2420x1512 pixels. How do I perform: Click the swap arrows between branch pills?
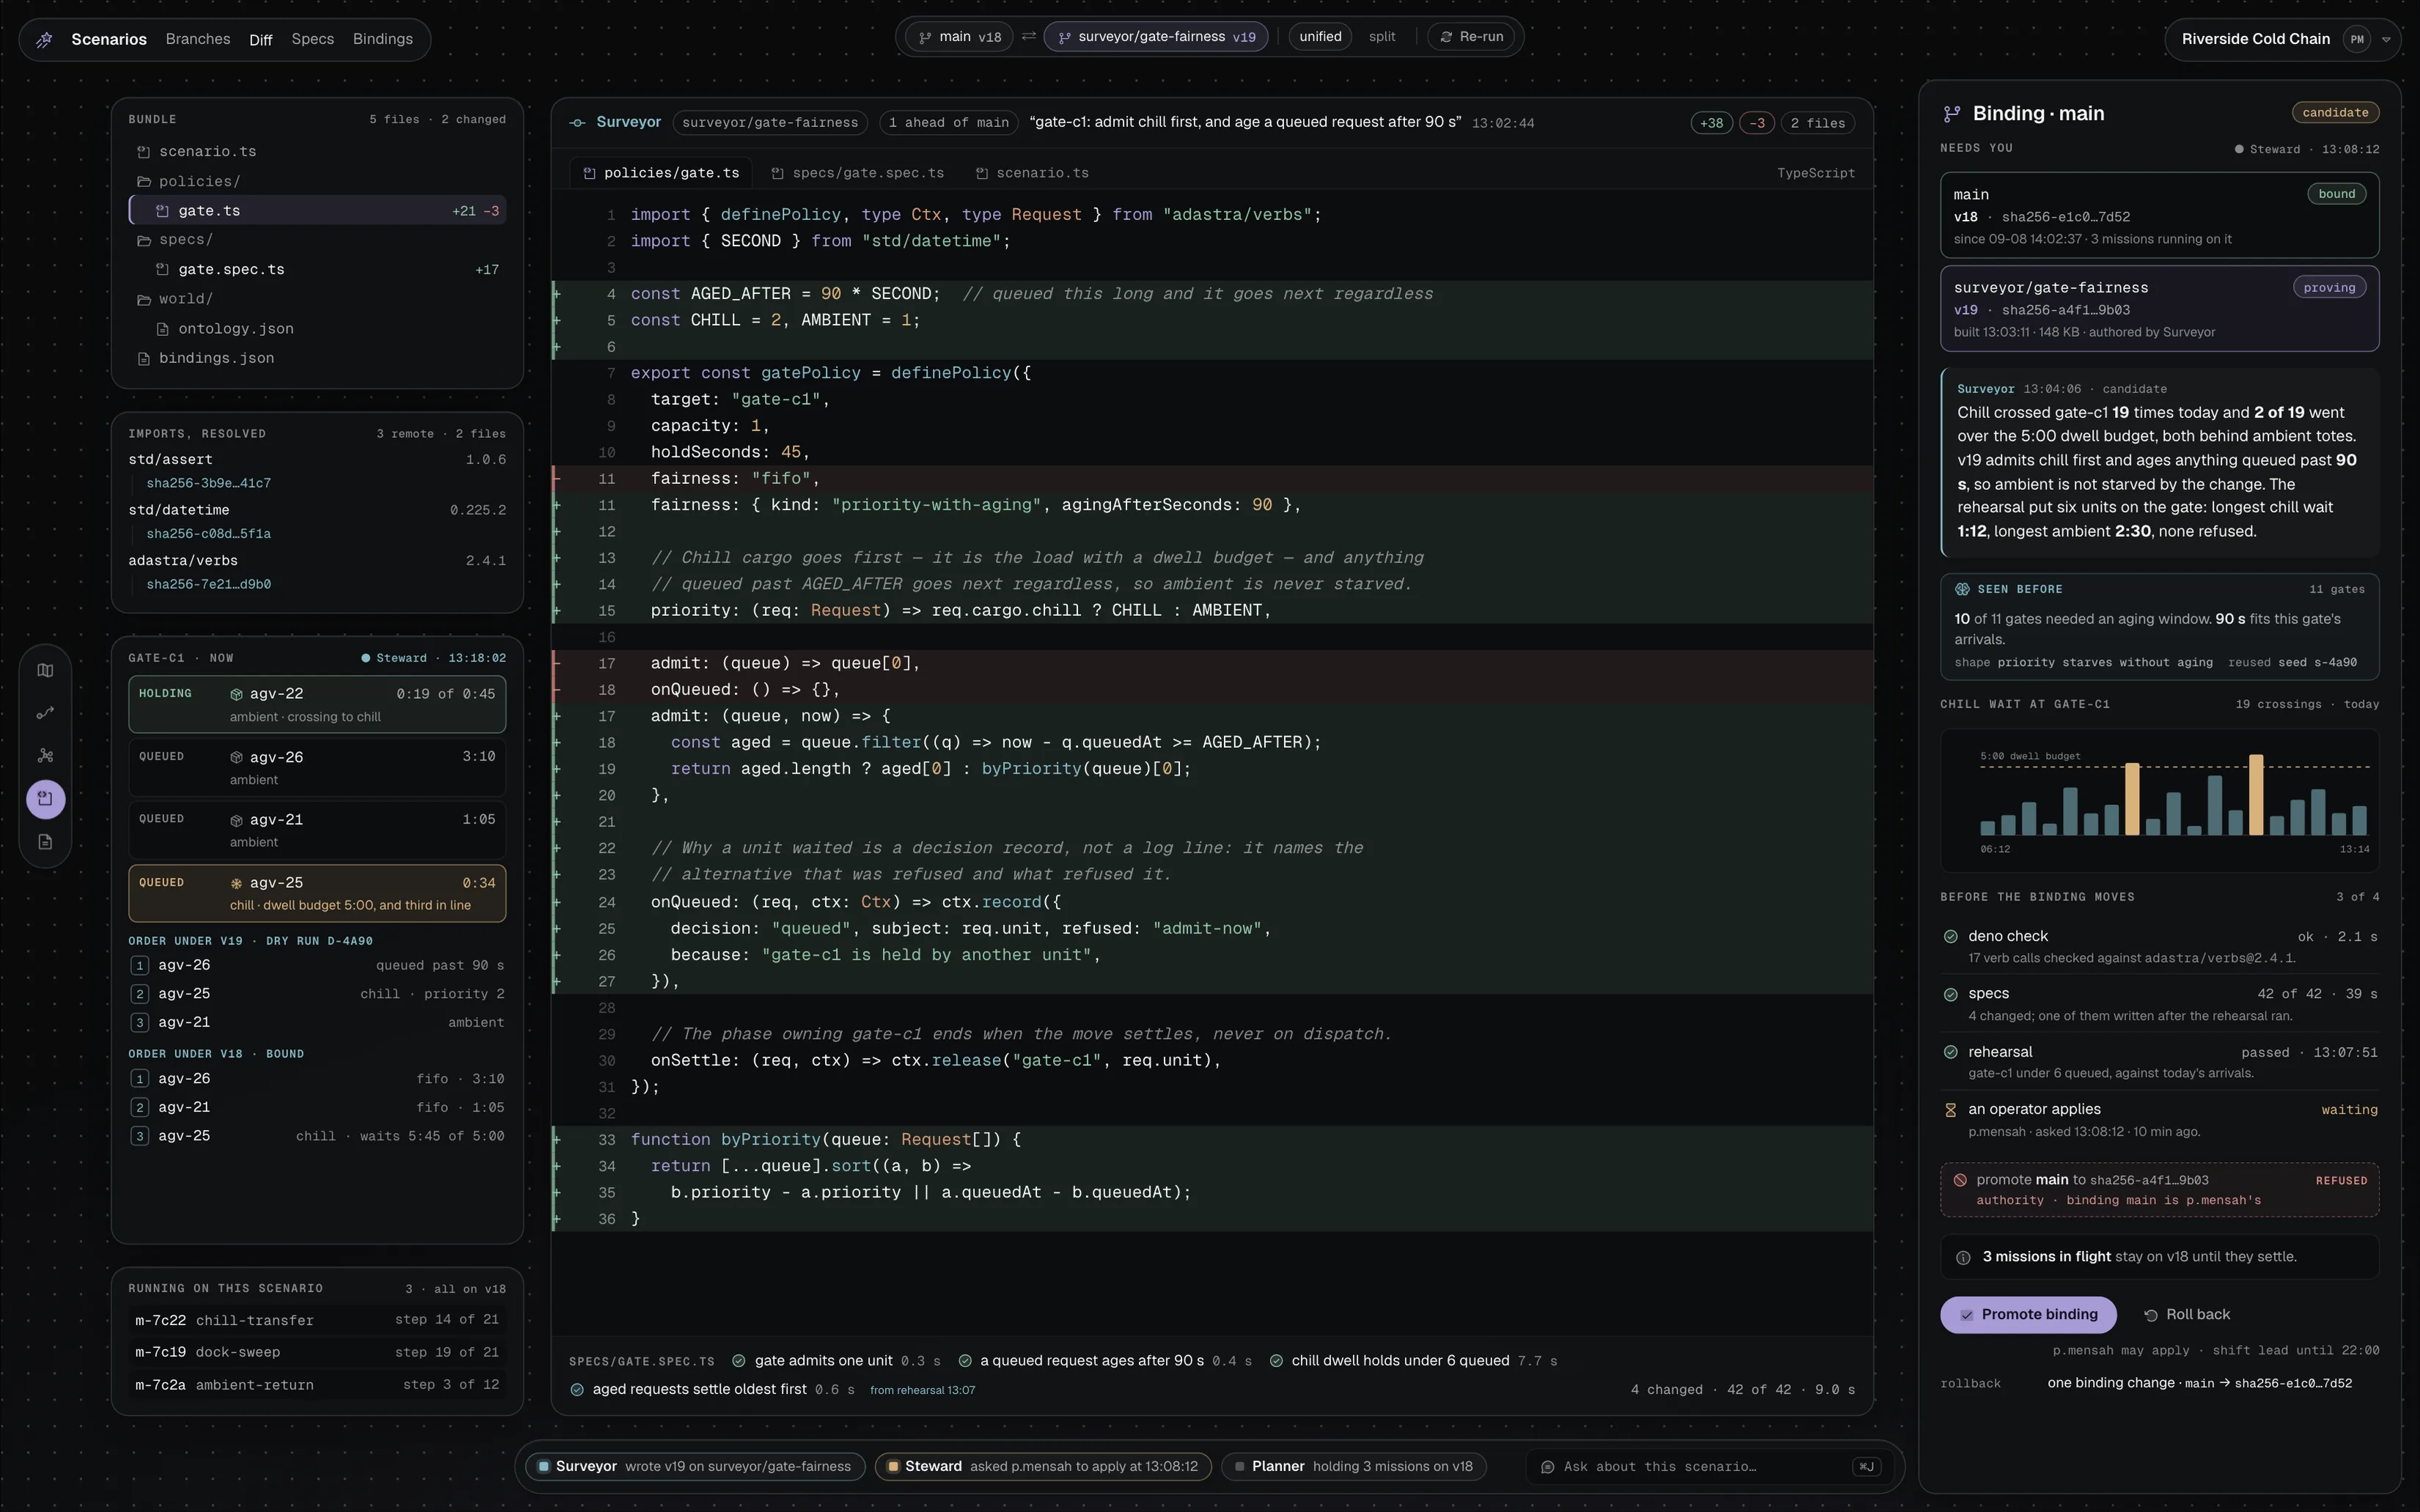click(x=1028, y=37)
